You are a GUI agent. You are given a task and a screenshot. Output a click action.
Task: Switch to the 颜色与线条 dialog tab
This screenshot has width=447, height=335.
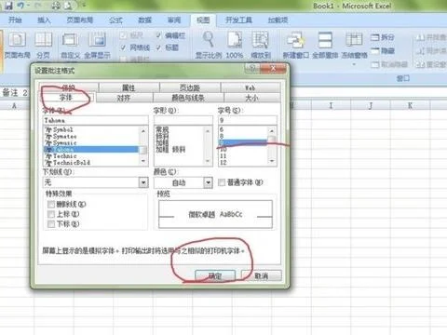tap(188, 98)
